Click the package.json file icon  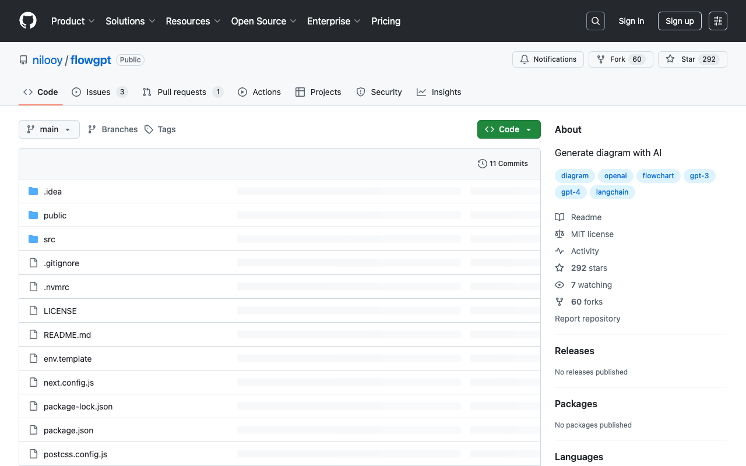(x=33, y=430)
